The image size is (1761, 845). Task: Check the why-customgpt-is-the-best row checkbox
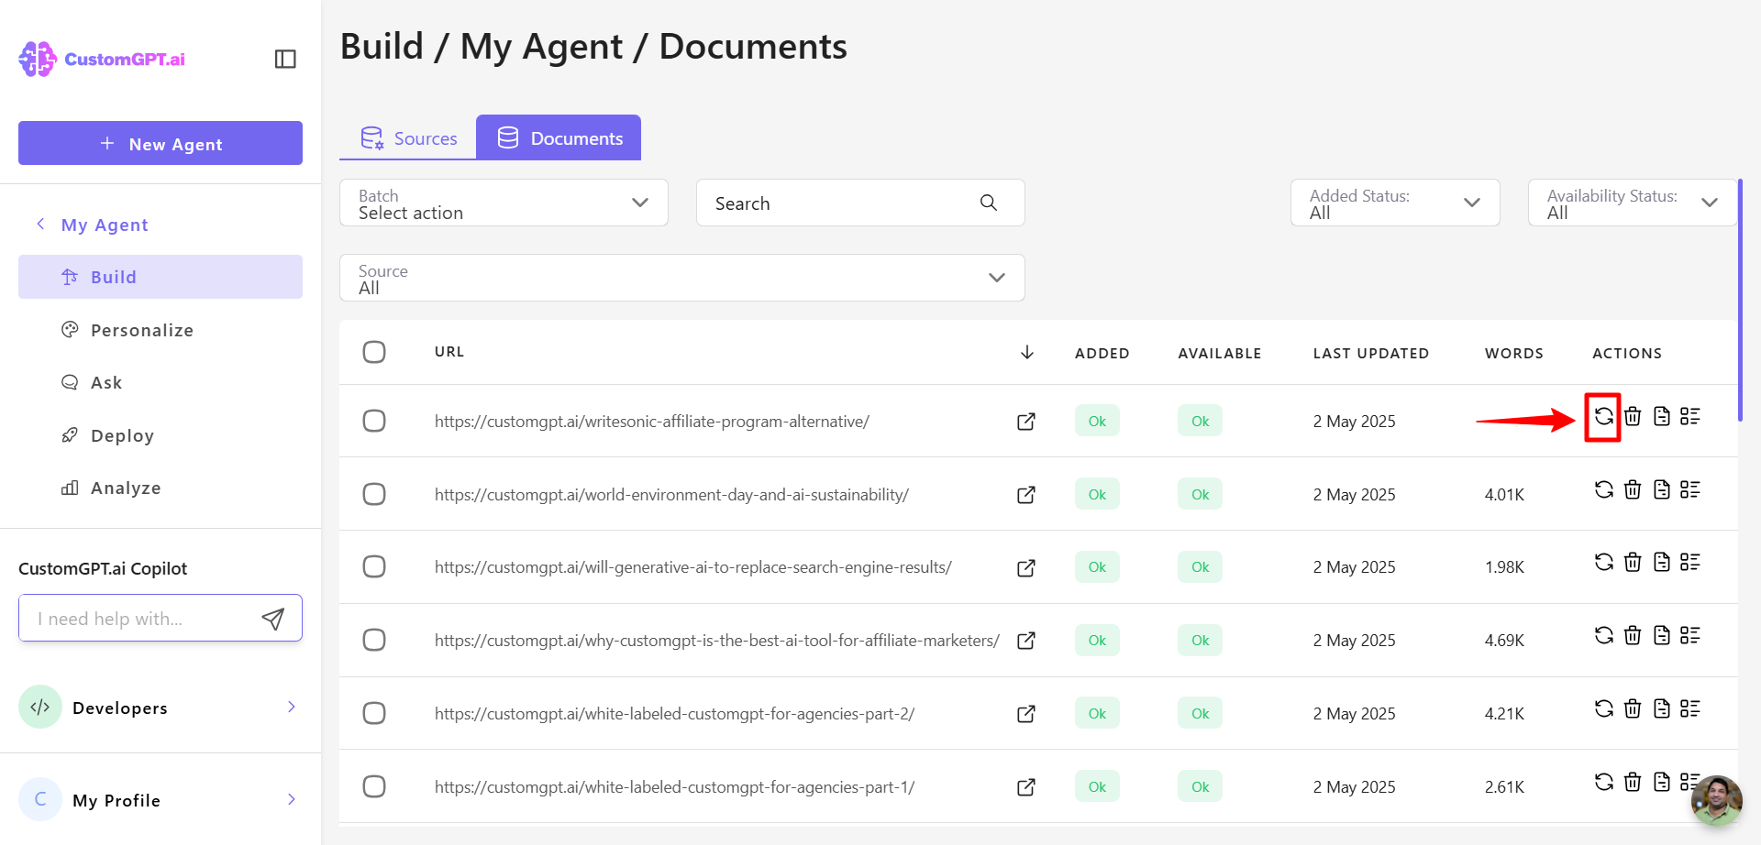(x=374, y=640)
